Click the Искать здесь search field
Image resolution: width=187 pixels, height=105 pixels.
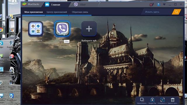pos(157,12)
